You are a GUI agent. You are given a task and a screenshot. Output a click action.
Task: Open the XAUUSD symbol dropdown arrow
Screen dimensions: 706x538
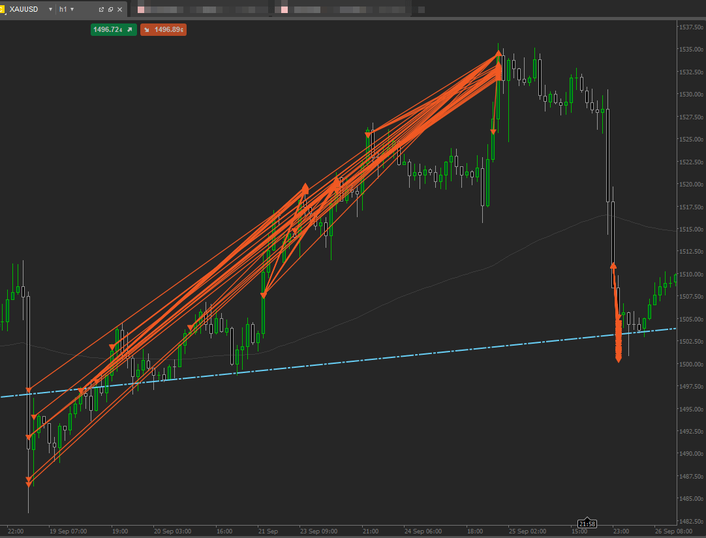coord(50,9)
